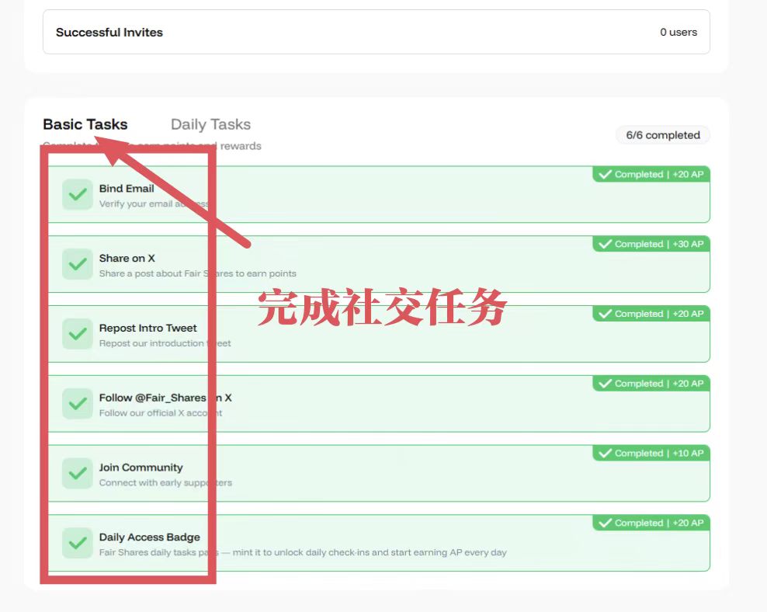The width and height of the screenshot is (767, 612).
Task: Click the checkmark inside Completed +30 AP badge
Action: click(x=606, y=244)
